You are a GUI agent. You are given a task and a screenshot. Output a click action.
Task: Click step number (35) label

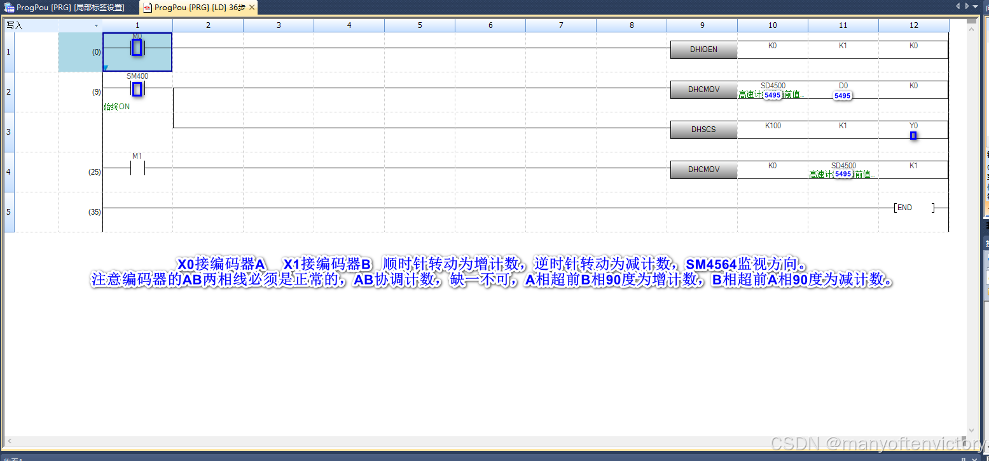94,212
